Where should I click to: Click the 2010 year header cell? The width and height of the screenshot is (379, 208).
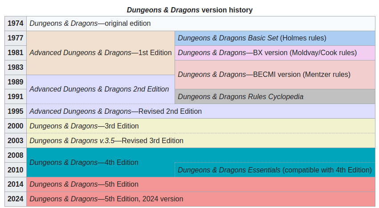coord(16,170)
